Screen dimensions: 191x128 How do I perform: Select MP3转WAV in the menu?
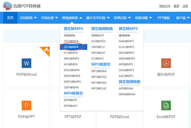99,82
